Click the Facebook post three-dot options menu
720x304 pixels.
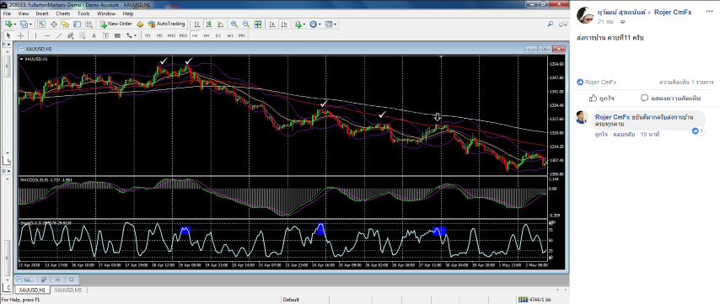coord(709,12)
